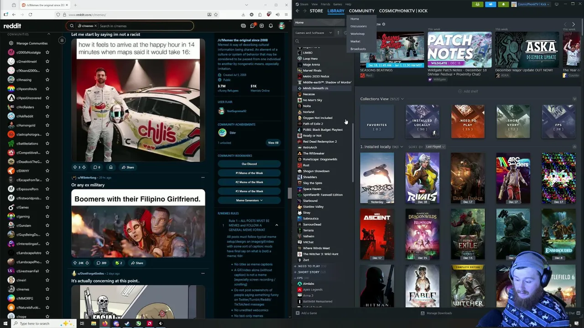Image resolution: width=584 pixels, height=328 pixels.
Task: Open #1 Meme of the Week
Action: tap(249, 173)
